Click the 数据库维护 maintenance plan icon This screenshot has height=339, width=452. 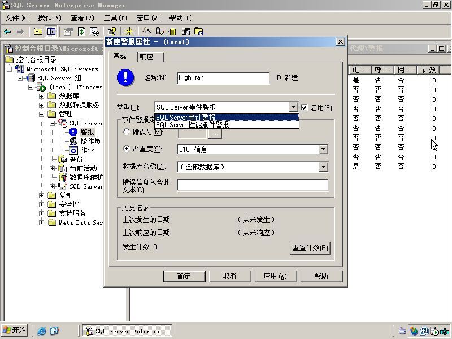pos(63,177)
